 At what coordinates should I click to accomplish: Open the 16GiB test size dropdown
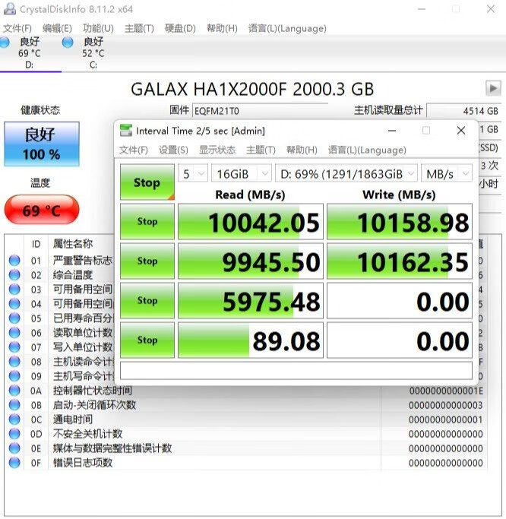pos(241,174)
